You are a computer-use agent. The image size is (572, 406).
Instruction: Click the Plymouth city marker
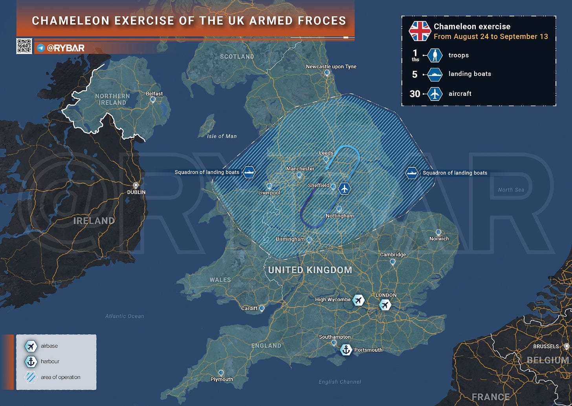coord(221,373)
